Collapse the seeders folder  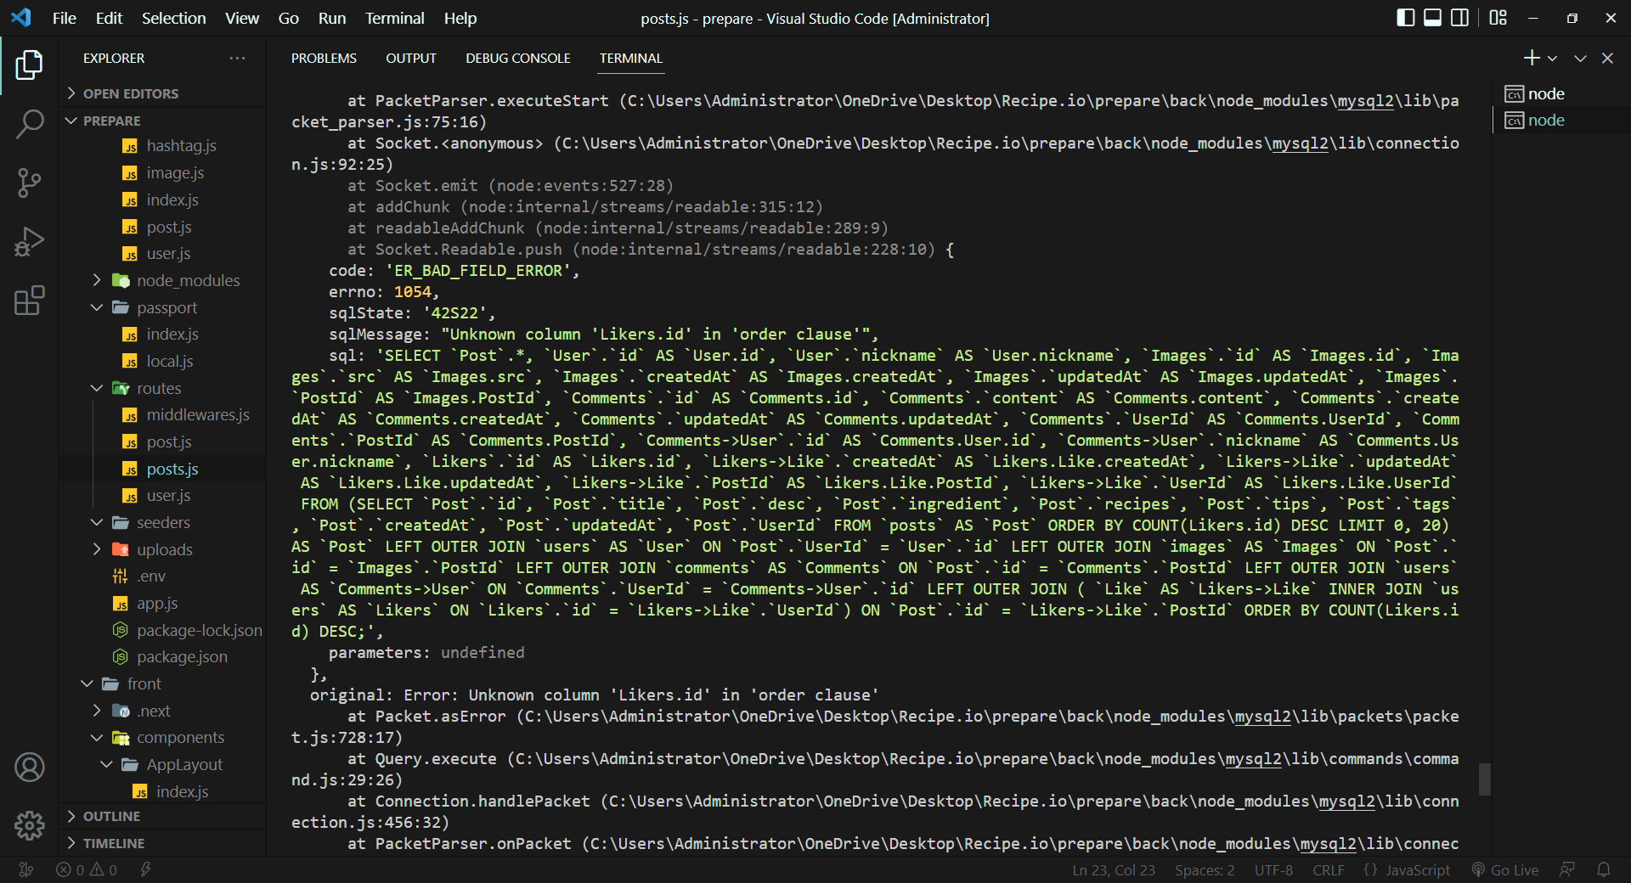tap(163, 523)
